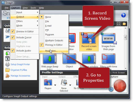Open output Properties... menu entry
Viewport: 133px width, 102px height.
click(54, 51)
